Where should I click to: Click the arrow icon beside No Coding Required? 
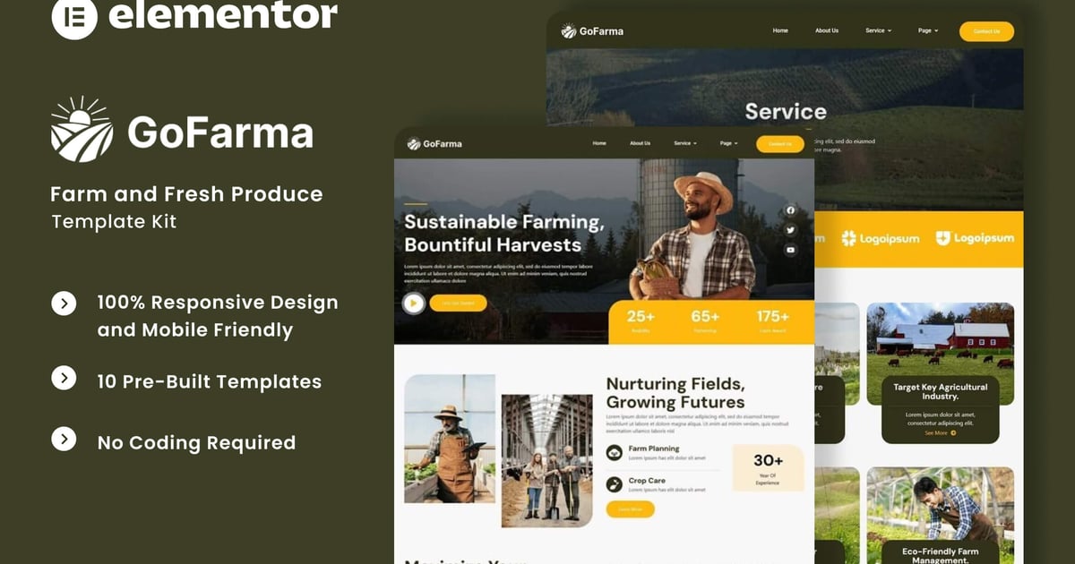point(64,439)
